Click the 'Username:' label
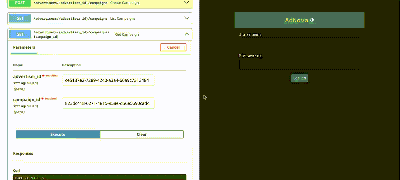This screenshot has height=180, width=400. coord(250,35)
